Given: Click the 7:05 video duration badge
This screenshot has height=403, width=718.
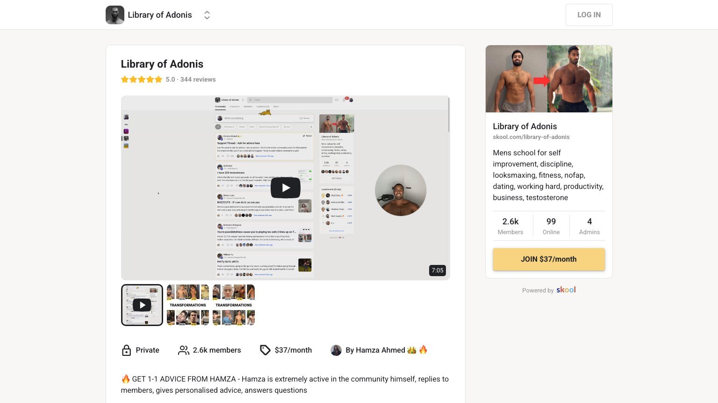Looking at the screenshot, I should (438, 271).
